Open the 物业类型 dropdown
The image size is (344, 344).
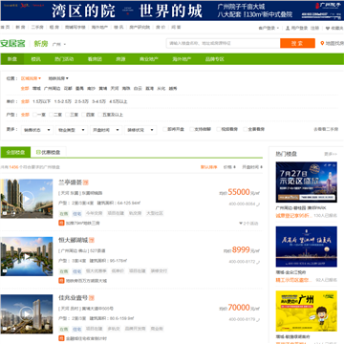point(72,130)
